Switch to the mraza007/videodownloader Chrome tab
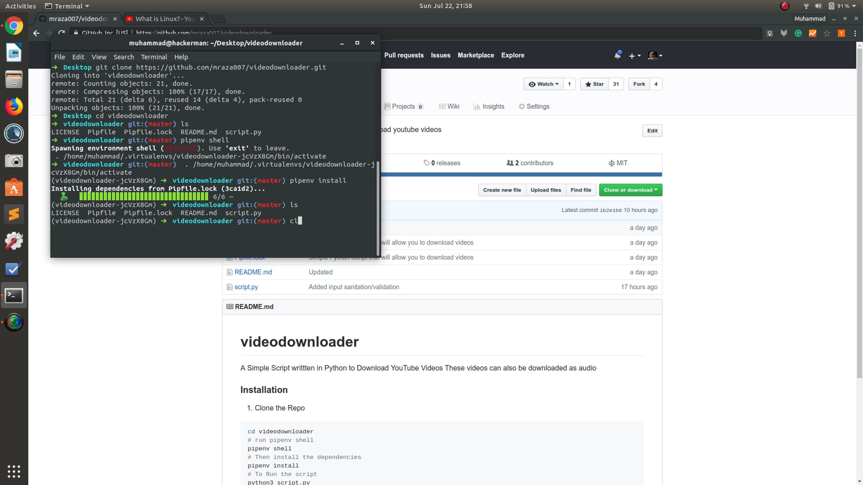 (78, 19)
